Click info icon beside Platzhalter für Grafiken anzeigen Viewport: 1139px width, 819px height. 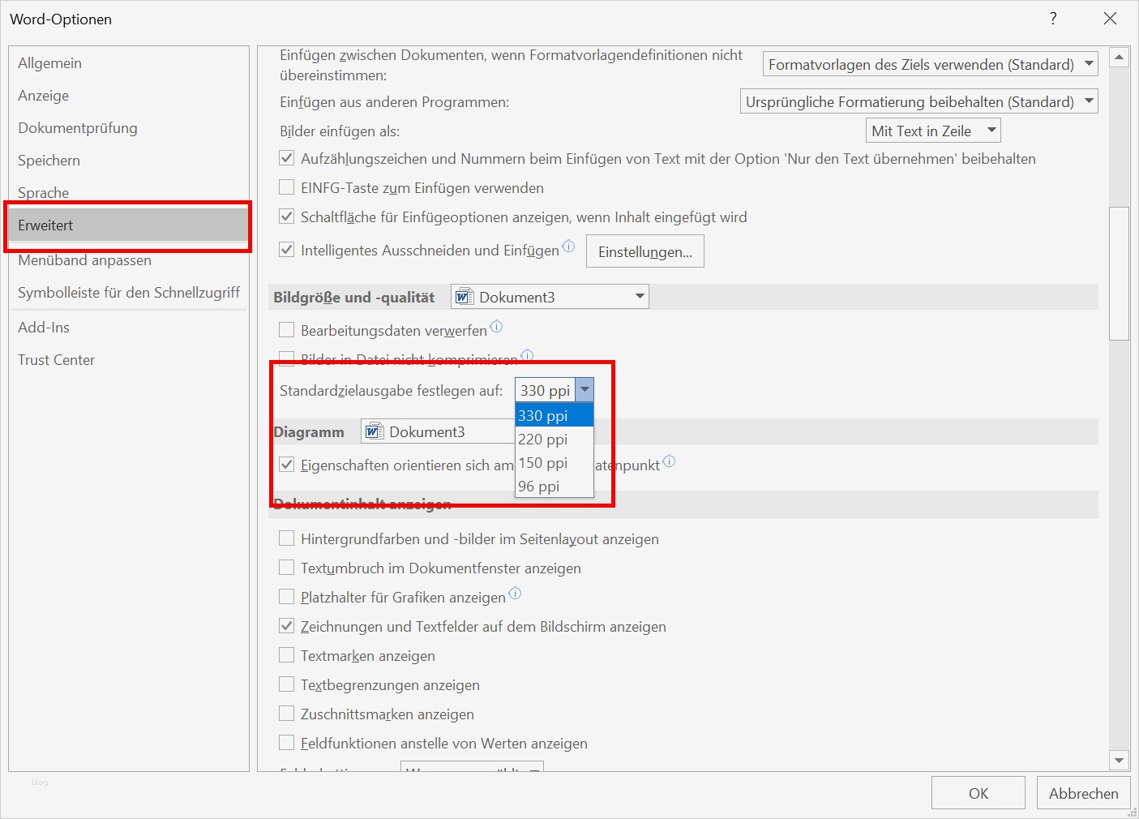[515, 593]
